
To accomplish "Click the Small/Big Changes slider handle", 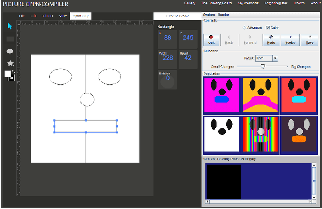I will 262,66.
